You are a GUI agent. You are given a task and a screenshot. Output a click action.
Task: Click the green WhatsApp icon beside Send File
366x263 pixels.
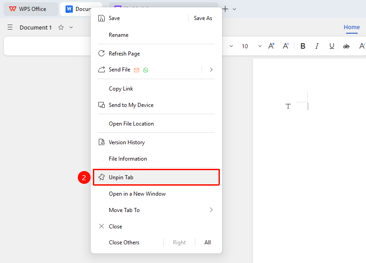click(x=146, y=70)
